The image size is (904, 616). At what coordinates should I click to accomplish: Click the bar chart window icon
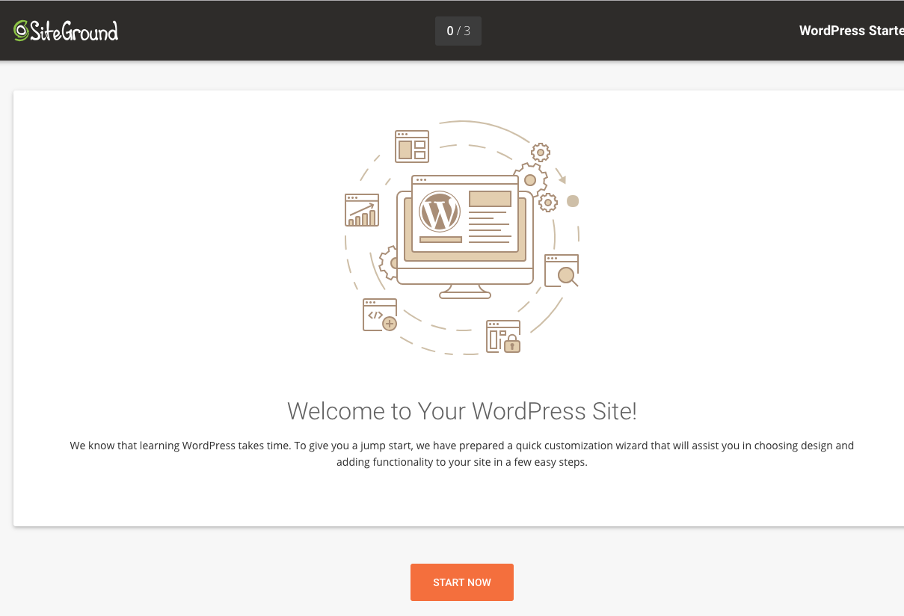(362, 210)
